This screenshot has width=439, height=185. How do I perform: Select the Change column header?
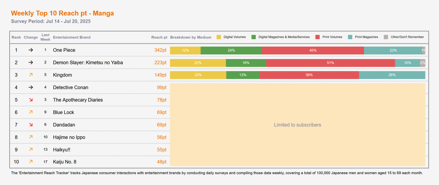click(31, 37)
